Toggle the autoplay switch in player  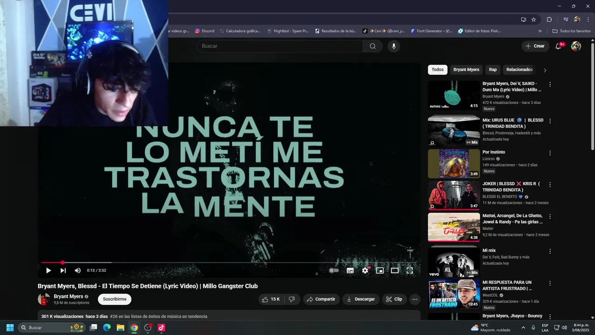[334, 270]
